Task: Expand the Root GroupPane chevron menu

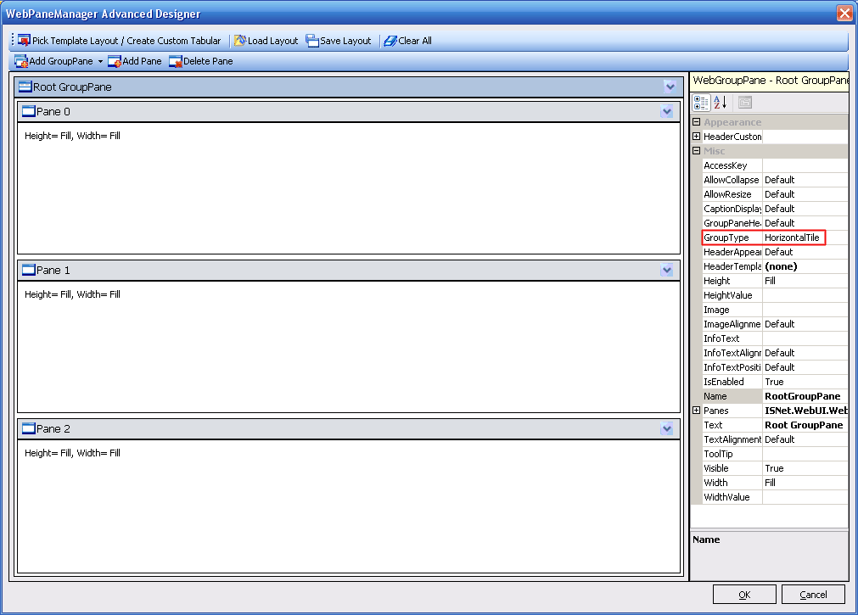Action: [670, 87]
